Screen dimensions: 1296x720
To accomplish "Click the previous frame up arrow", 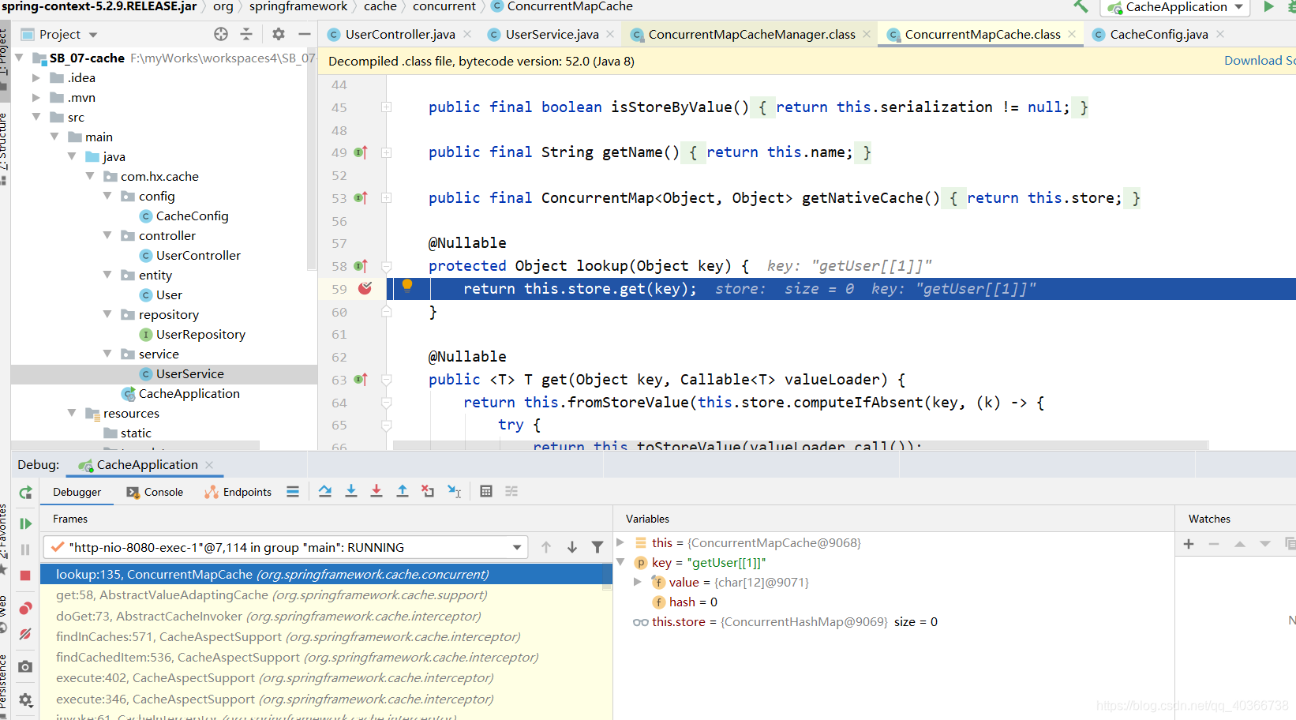I will (x=546, y=547).
